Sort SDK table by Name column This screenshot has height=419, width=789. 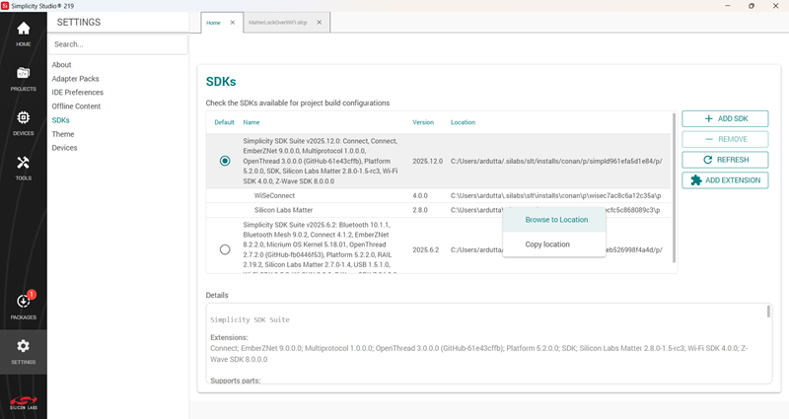[x=251, y=122]
